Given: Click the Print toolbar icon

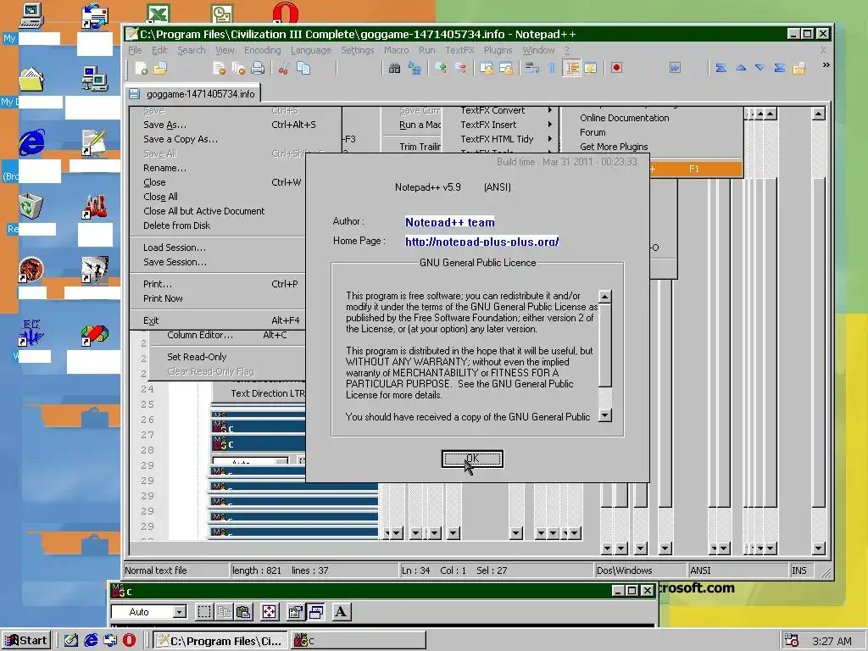Looking at the screenshot, I should (258, 69).
